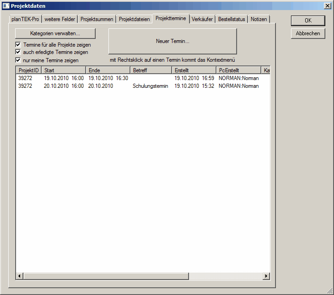Toggle 'Termine für alle Projekte zeigen' checkbox
This screenshot has height=295, width=334.
tap(18, 45)
